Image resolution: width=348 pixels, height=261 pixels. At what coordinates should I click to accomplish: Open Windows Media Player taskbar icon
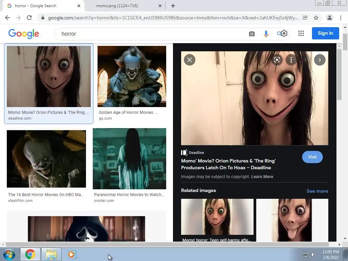(71, 254)
